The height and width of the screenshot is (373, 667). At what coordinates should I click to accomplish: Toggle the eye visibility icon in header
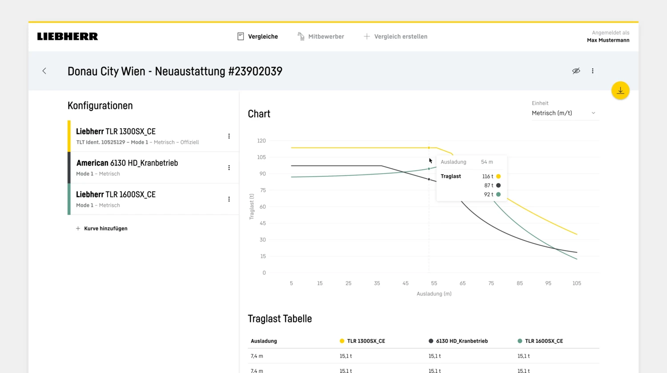tap(576, 71)
